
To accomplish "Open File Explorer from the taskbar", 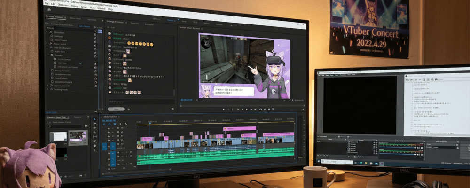I will pos(366,163).
